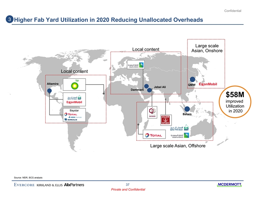Click the ExxonMobil logo beside QMW
This screenshot has width=255, height=197.
tap(208, 84)
